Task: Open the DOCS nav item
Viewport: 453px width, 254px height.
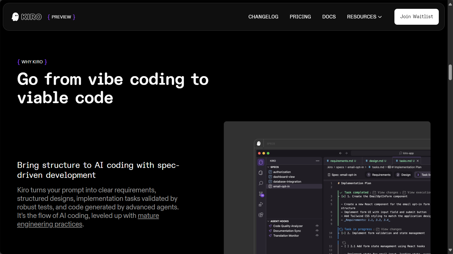Action: point(329,17)
